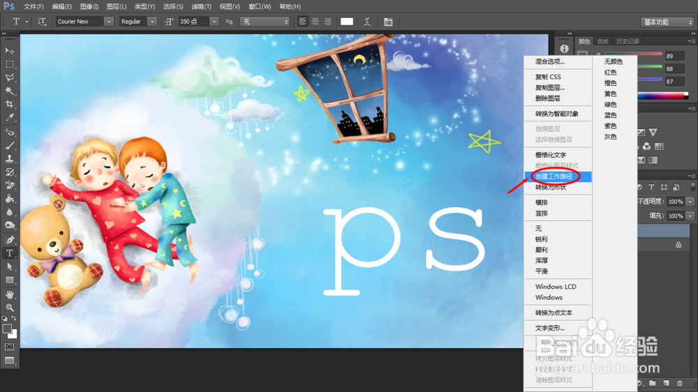Screen dimensions: 698x392
Task: Open the Color panel flyout menu
Action: tap(691, 41)
